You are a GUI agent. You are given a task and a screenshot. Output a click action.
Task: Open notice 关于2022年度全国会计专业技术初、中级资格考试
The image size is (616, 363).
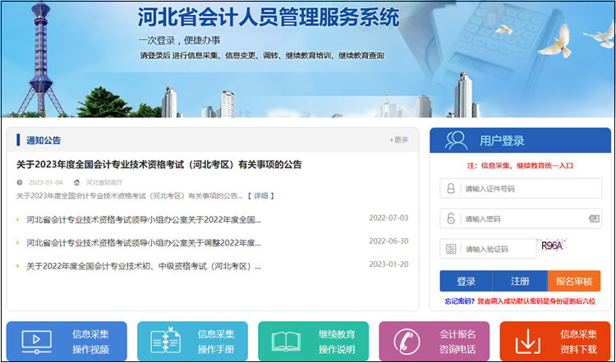click(x=144, y=267)
